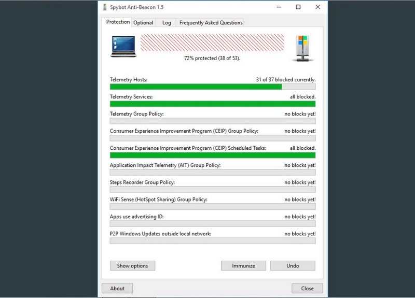Click 'no blocks yet!' for advertising ID

300,217
